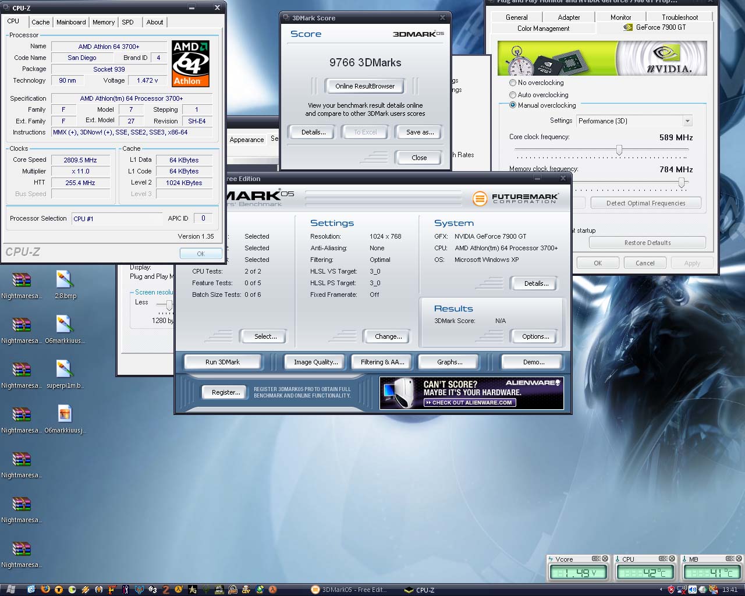Click the Online ResultBrowser button
This screenshot has width=745, height=596.
click(365, 86)
